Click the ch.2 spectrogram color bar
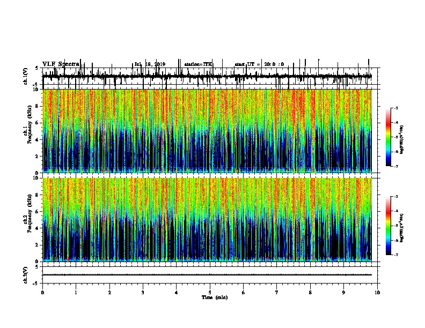This screenshot has width=425, height=328. (389, 226)
